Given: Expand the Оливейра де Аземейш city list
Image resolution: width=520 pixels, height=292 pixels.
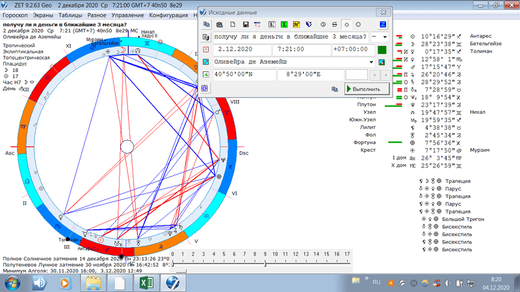Looking at the screenshot, I should pyautogui.click(x=371, y=62).
